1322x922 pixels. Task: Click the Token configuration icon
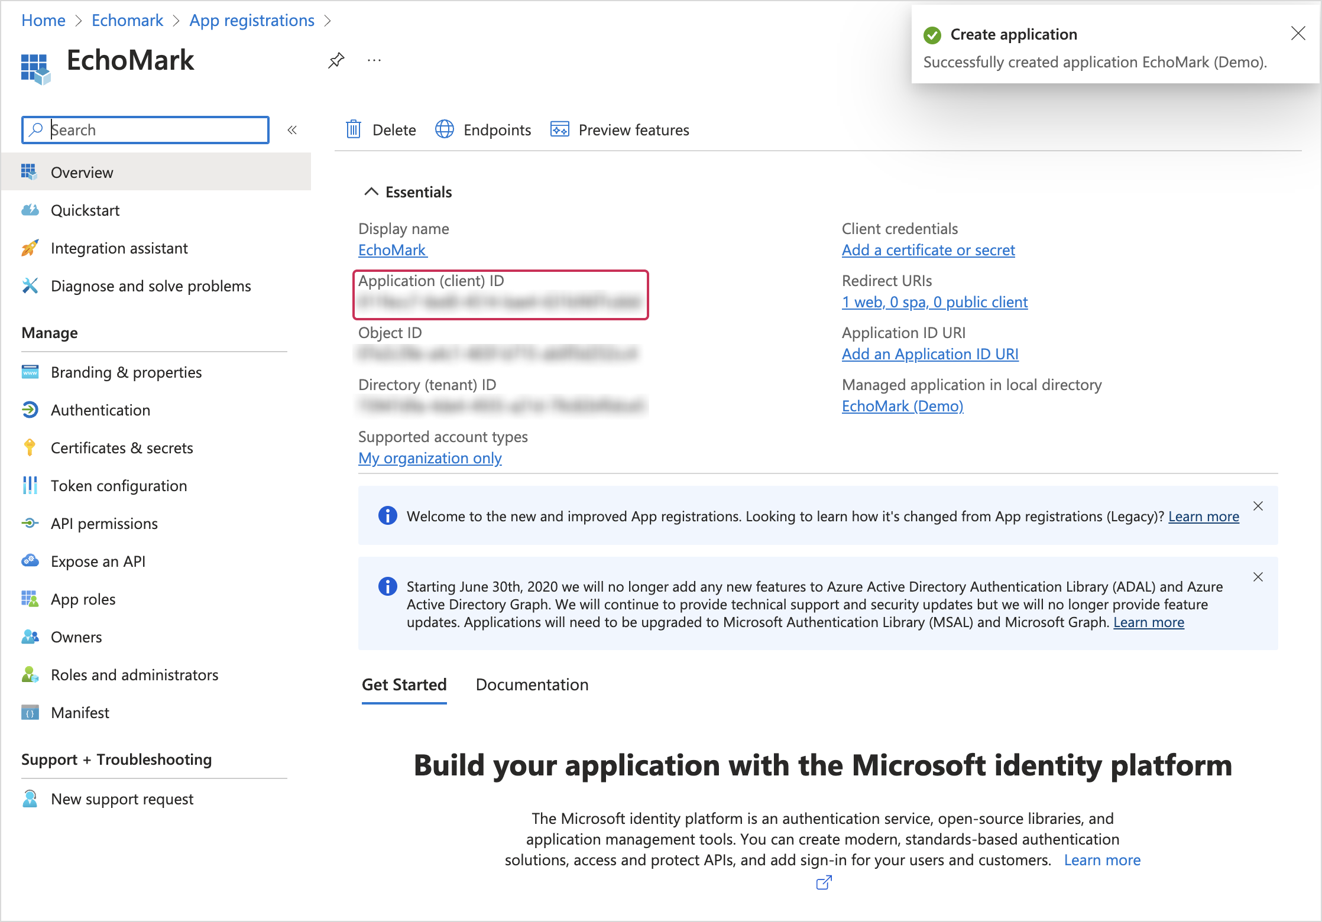[x=30, y=485]
